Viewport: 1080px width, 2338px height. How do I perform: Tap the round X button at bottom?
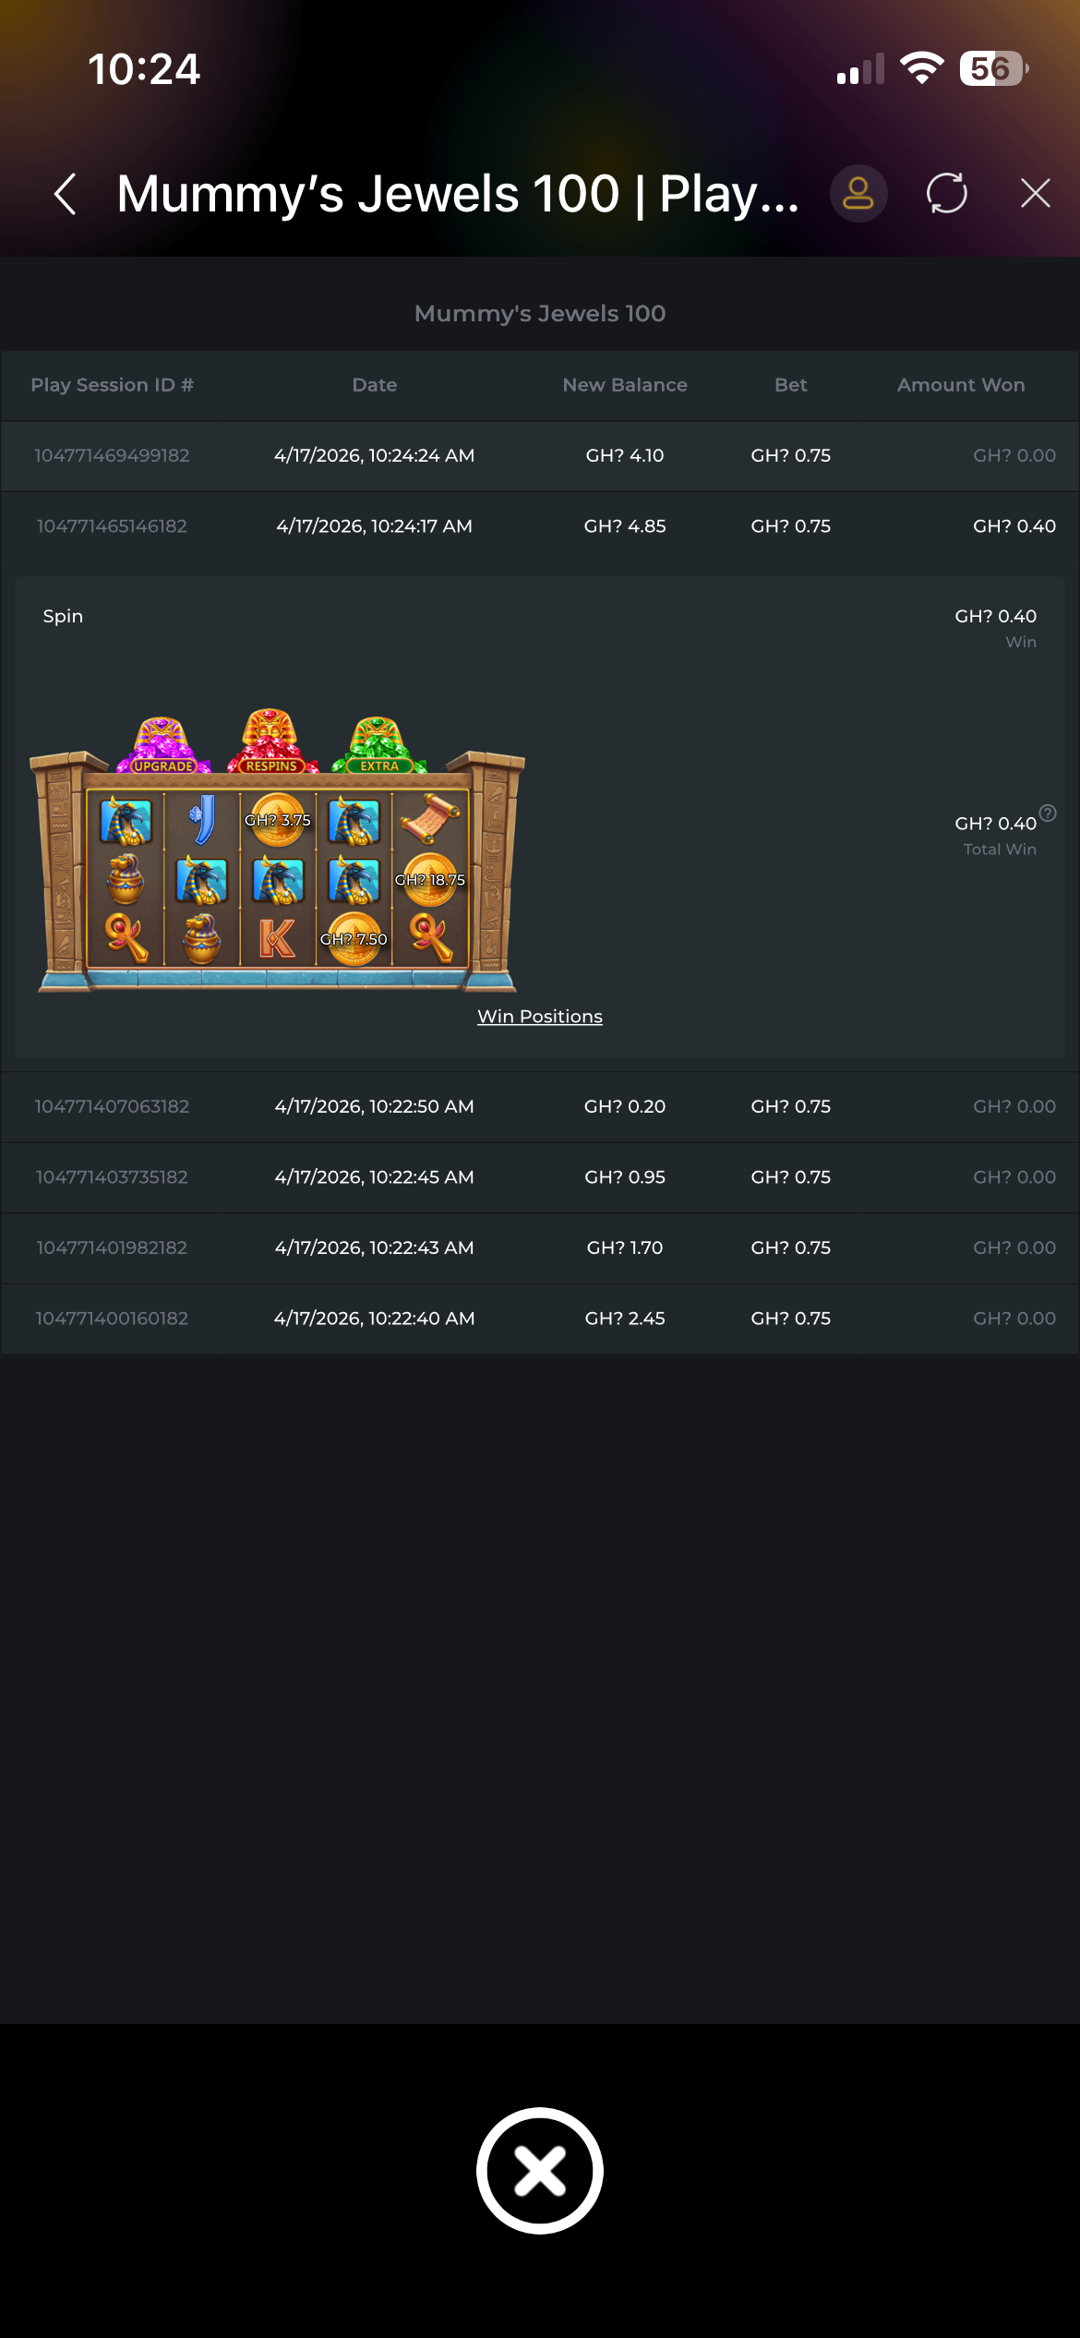coord(540,2170)
